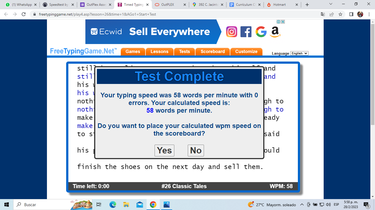This screenshot has width=375, height=210.
Task: Switch to the 392 C. Jacinto maps tab
Action: (208, 5)
